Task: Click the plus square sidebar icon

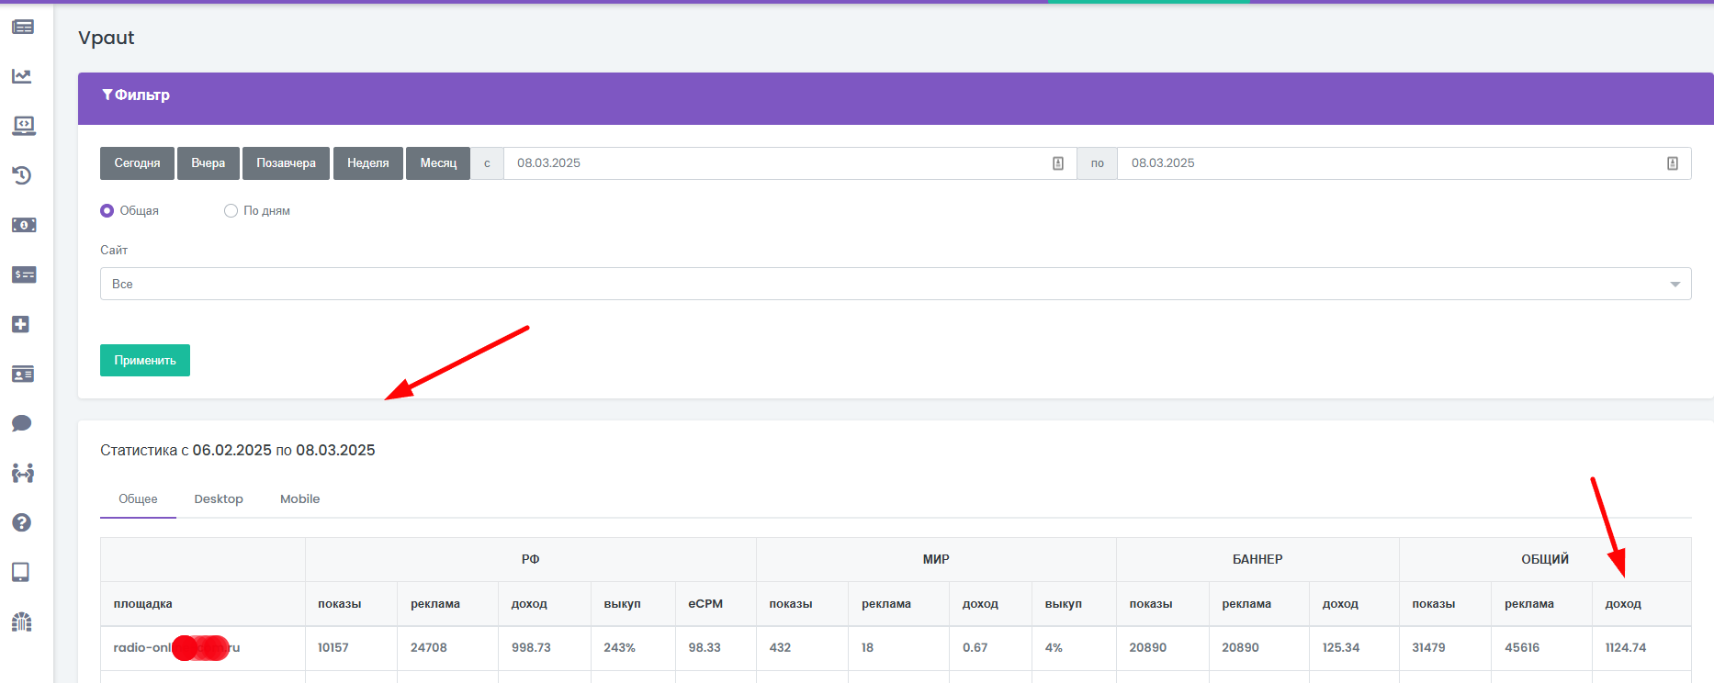Action: pos(21,324)
